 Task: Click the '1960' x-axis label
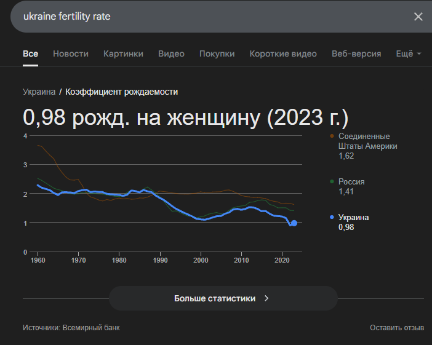tap(38, 260)
